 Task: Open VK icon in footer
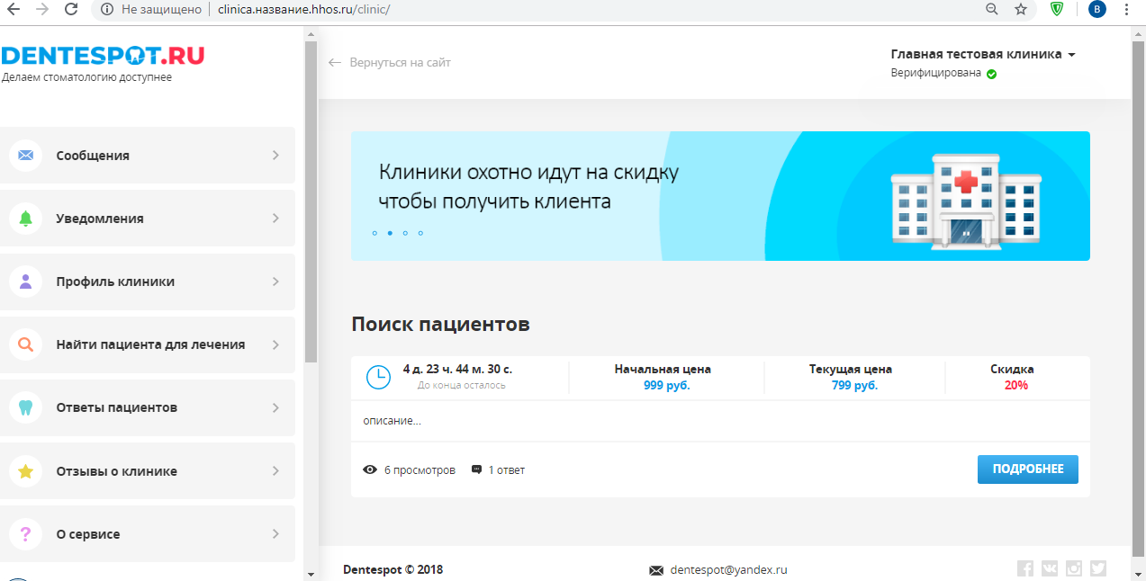tap(1050, 568)
